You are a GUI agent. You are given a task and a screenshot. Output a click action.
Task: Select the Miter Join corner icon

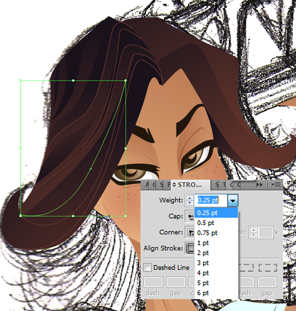[190, 232]
